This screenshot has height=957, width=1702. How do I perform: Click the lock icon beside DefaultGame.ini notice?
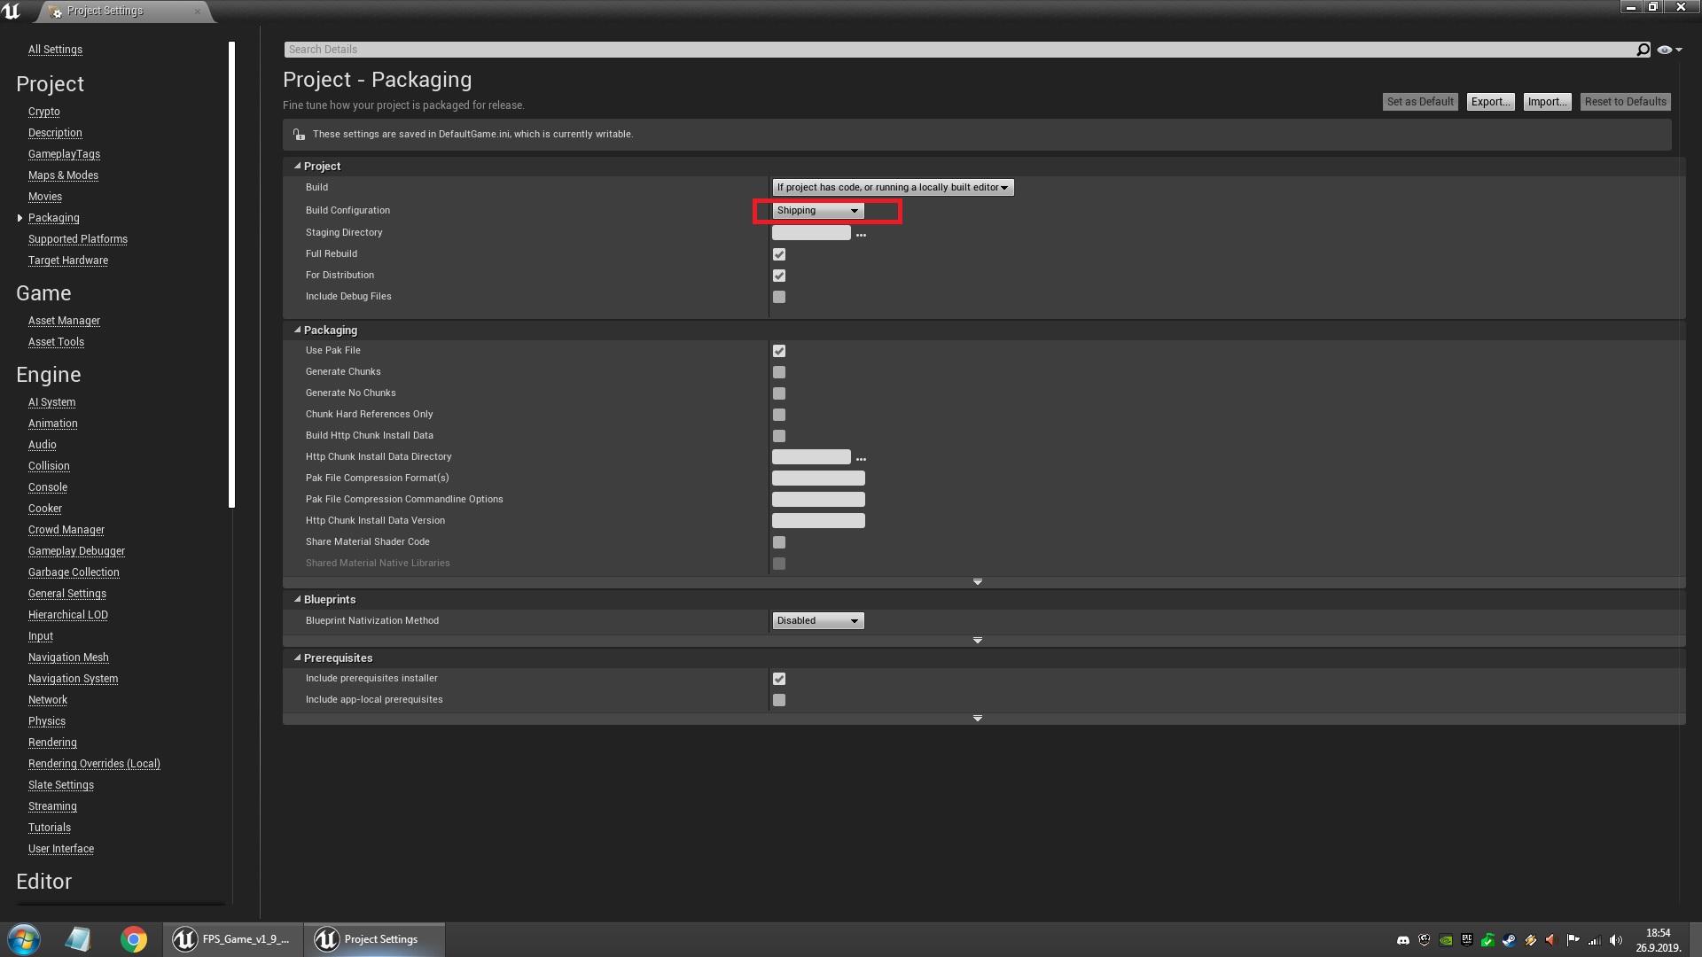[x=299, y=135]
